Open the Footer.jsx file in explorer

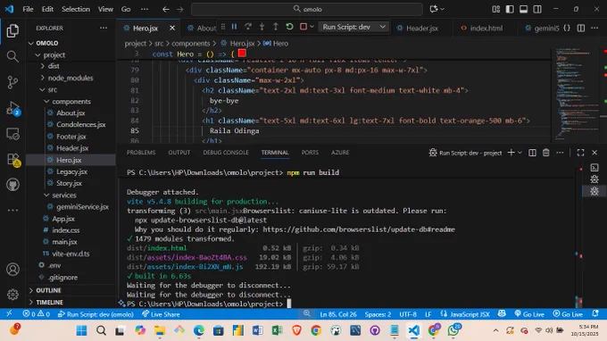(71, 137)
